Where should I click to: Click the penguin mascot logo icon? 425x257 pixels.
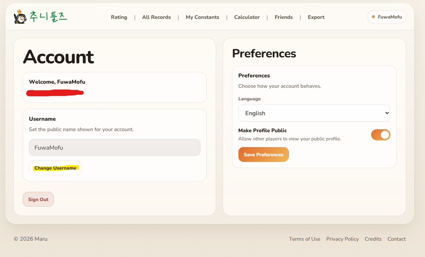(x=20, y=17)
